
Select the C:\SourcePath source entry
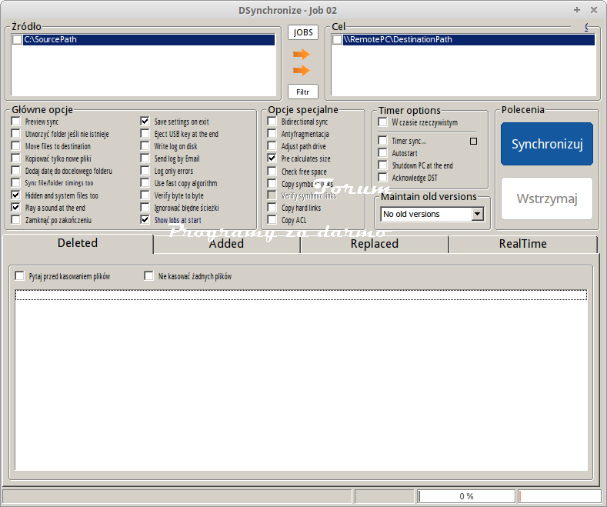click(148, 39)
